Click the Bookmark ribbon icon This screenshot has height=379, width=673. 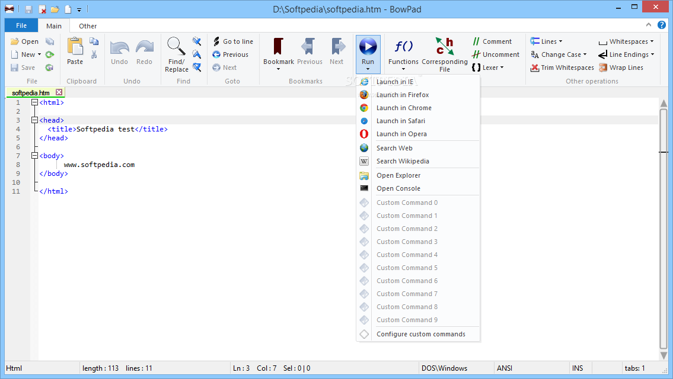(278, 46)
